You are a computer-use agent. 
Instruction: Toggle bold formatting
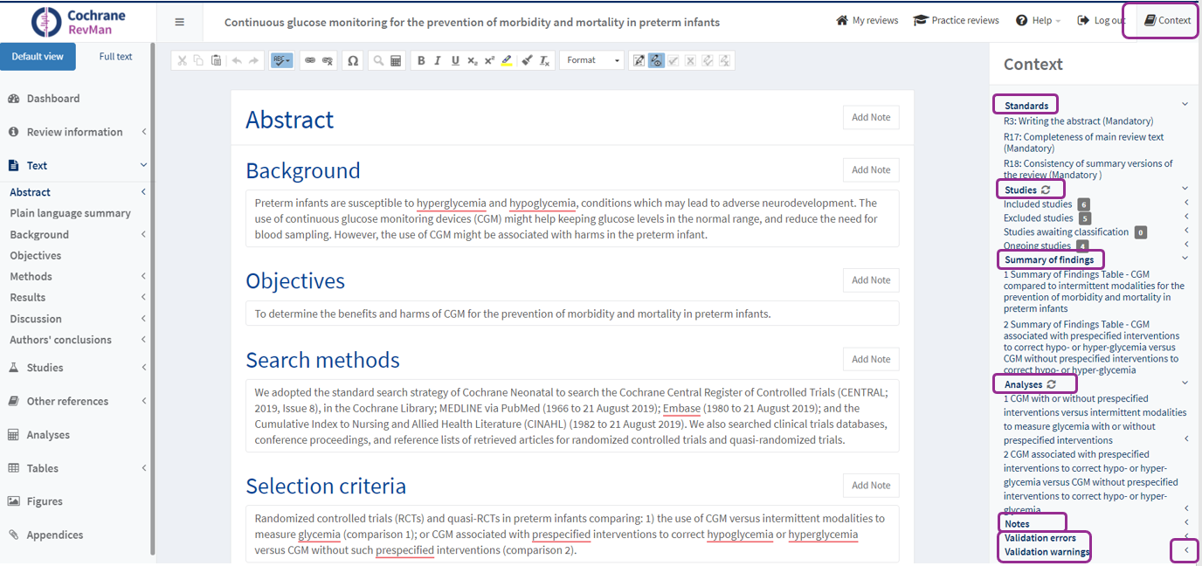click(421, 60)
